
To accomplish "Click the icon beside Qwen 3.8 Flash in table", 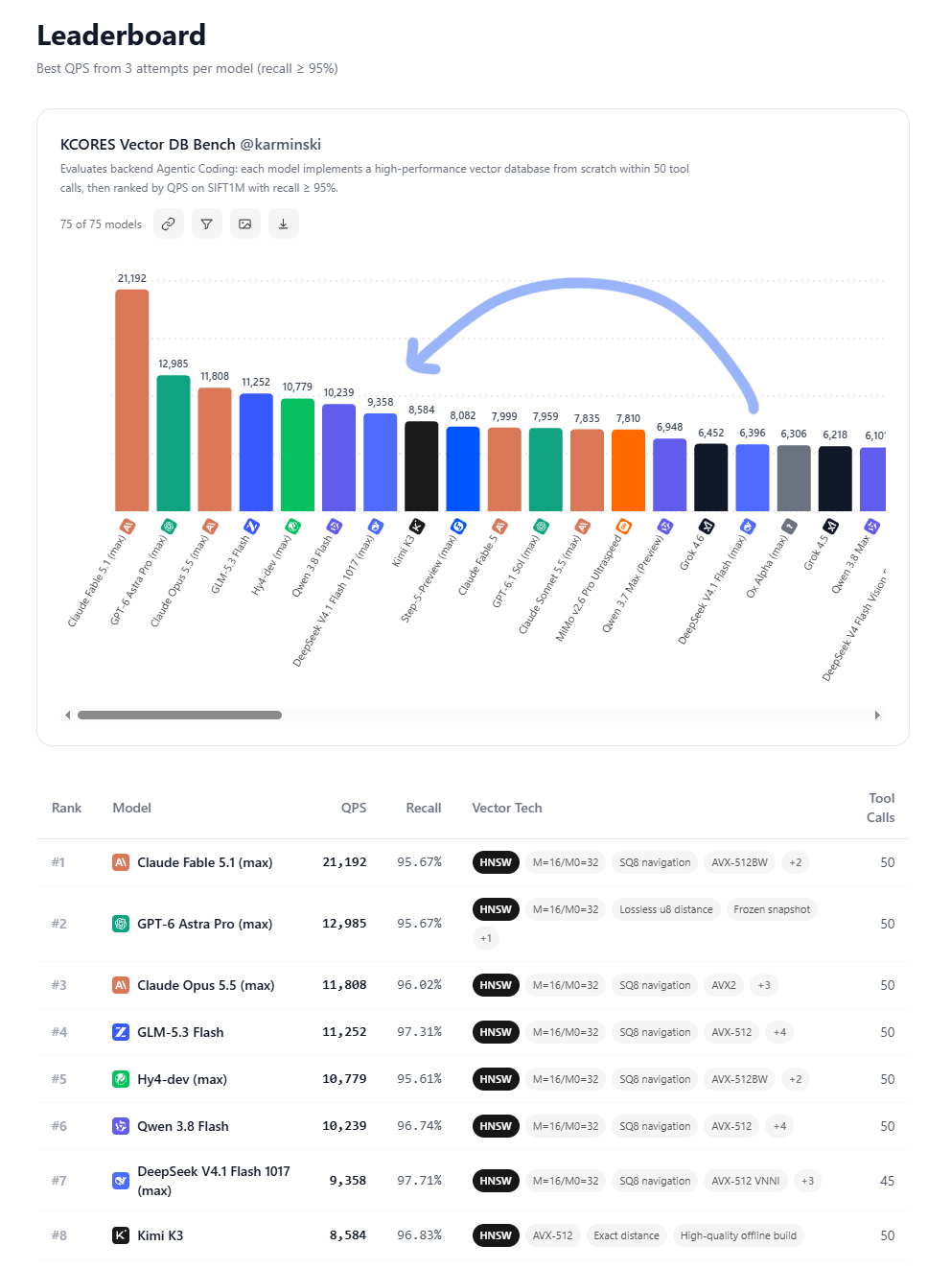I will tap(121, 1126).
